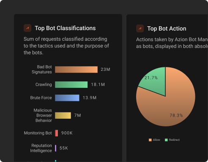Select the Bad Bot Signatures orange bar

point(76,70)
